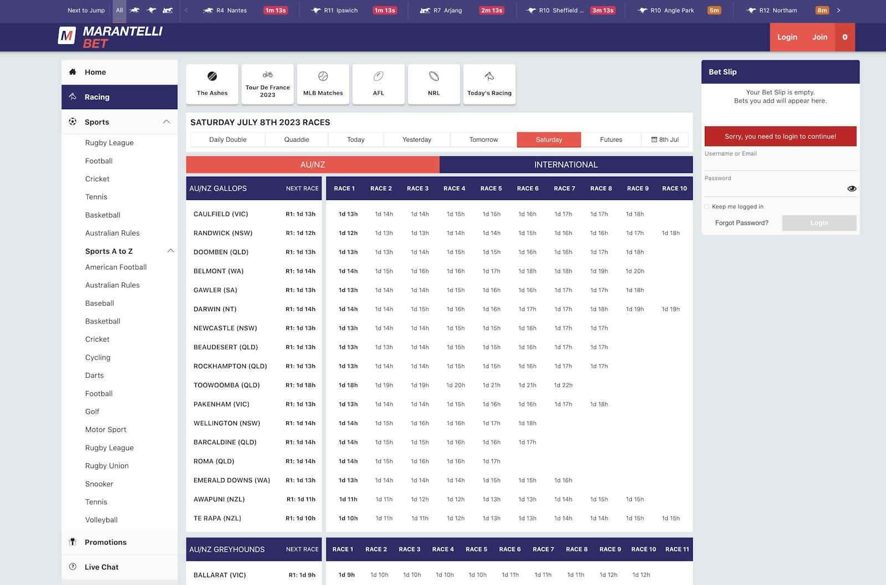Open Live Chat from sidebar
886x585 pixels.
point(101,567)
